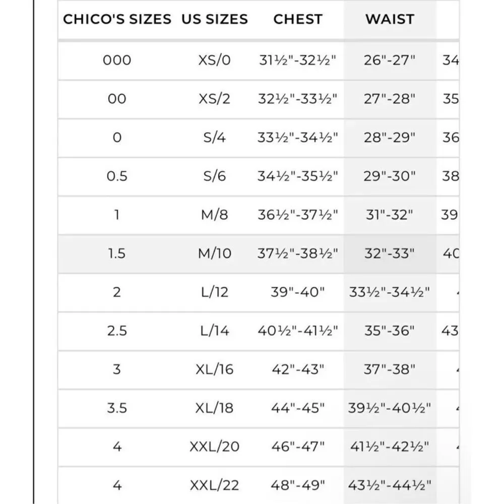Screen dimensions: 504x504
Task: Select the XXL/22 US size cell
Action: [x=214, y=486]
